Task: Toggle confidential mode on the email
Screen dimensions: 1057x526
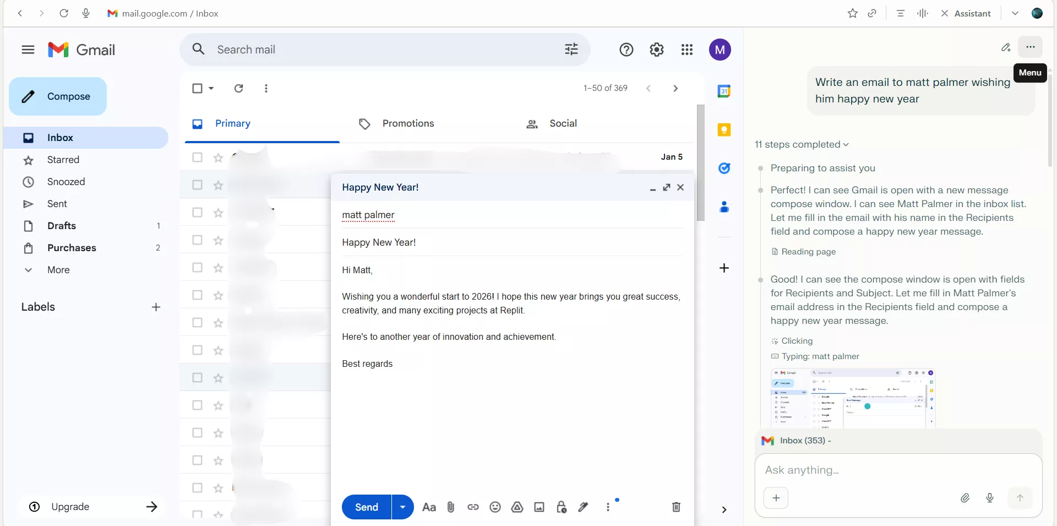Action: coord(561,507)
